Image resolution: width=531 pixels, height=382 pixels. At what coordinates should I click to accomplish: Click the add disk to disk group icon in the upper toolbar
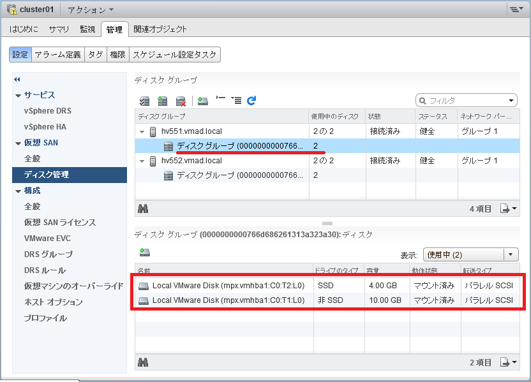click(202, 101)
